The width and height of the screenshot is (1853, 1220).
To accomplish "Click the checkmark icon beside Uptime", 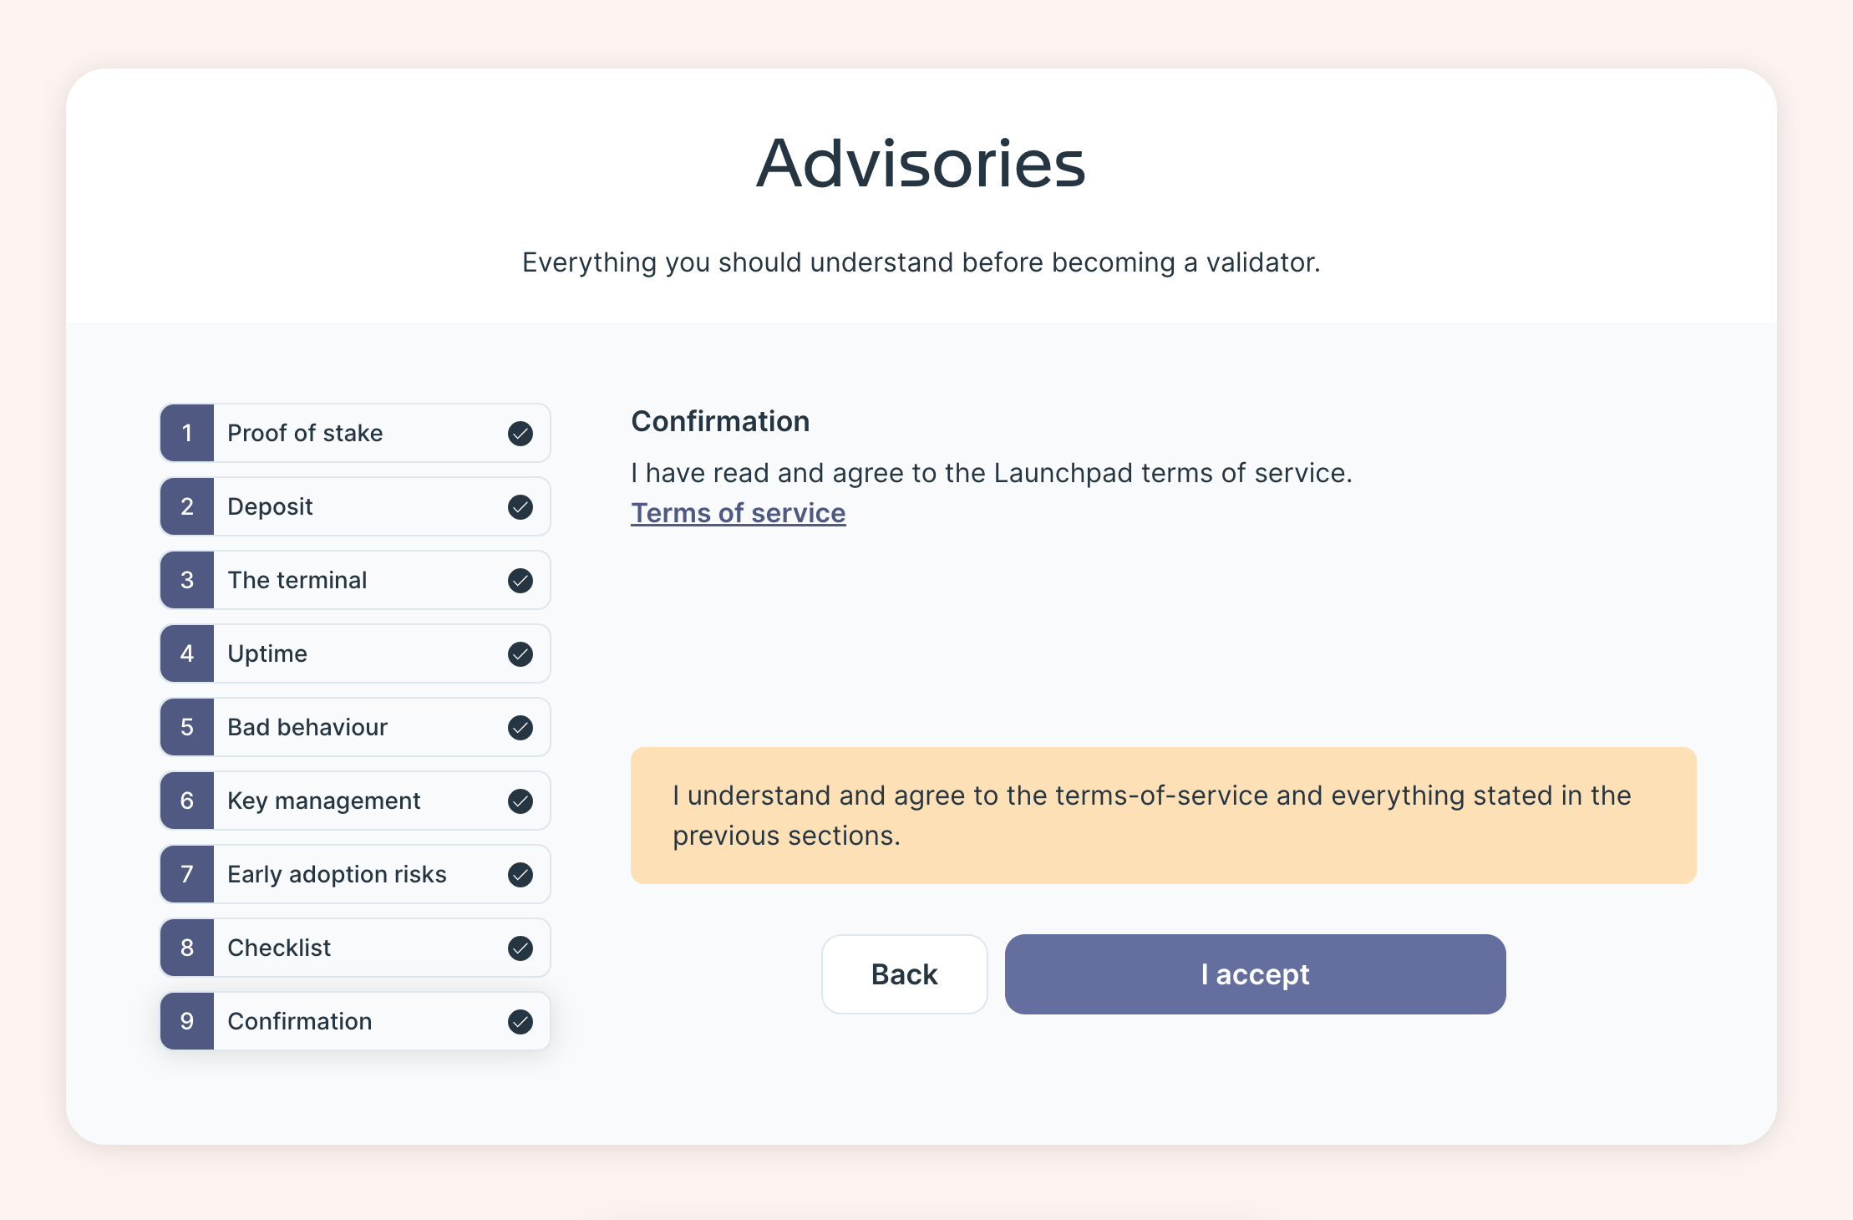I will click(520, 654).
